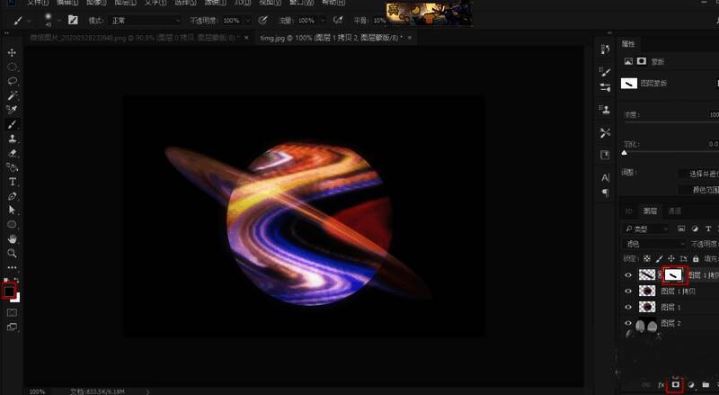Toggle lock image pixels brush icon
This screenshot has width=719, height=395.
[x=659, y=258]
